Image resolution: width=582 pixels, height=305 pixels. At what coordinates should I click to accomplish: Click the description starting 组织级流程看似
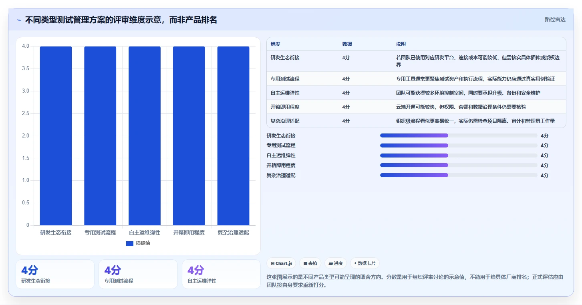coord(475,121)
